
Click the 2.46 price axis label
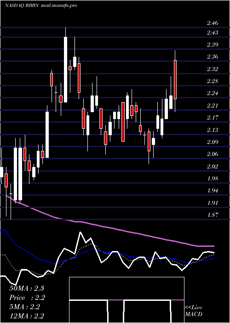(x=213, y=23)
